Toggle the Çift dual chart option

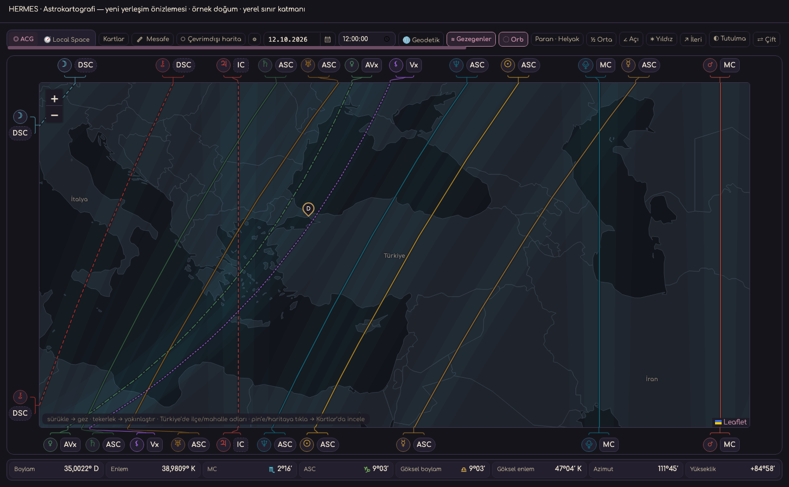767,39
